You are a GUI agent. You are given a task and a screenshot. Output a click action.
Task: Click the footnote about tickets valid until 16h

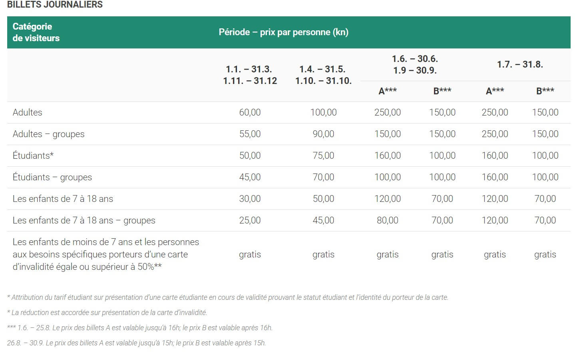pos(140,328)
